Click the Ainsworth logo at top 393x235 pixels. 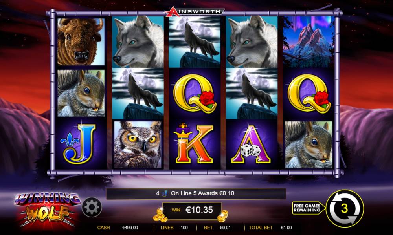[x=195, y=11]
